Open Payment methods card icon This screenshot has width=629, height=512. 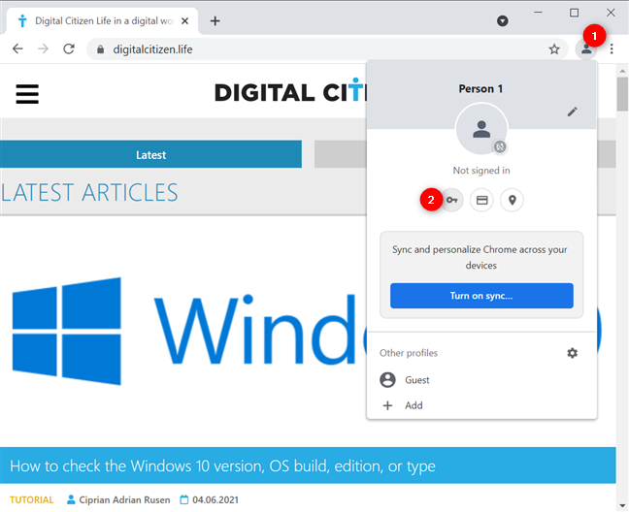[481, 200]
